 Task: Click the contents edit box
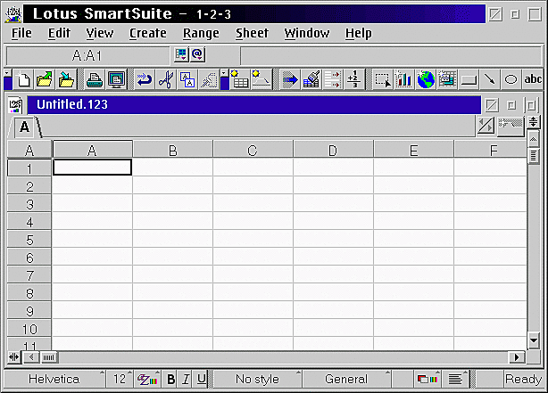[x=391, y=55]
